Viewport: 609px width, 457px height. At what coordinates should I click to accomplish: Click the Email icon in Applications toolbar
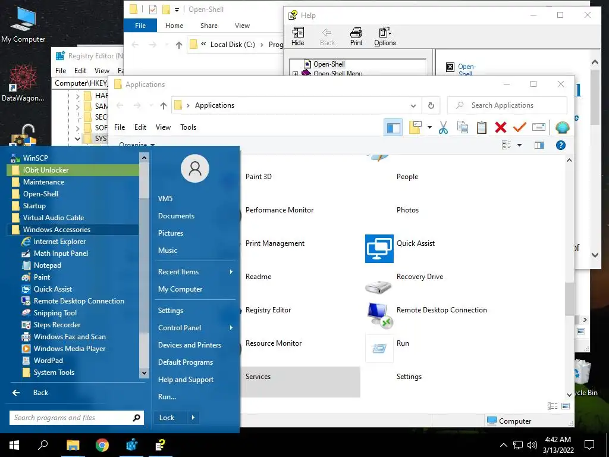pos(539,127)
